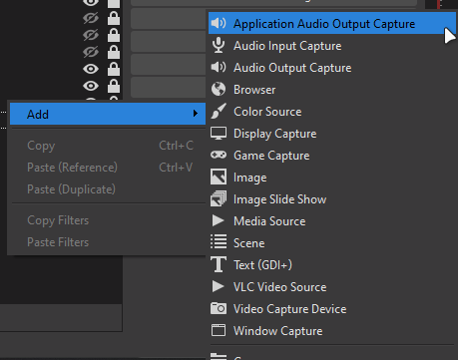Choose the Color Source brush icon
This screenshot has width=458, height=360.
tap(219, 112)
